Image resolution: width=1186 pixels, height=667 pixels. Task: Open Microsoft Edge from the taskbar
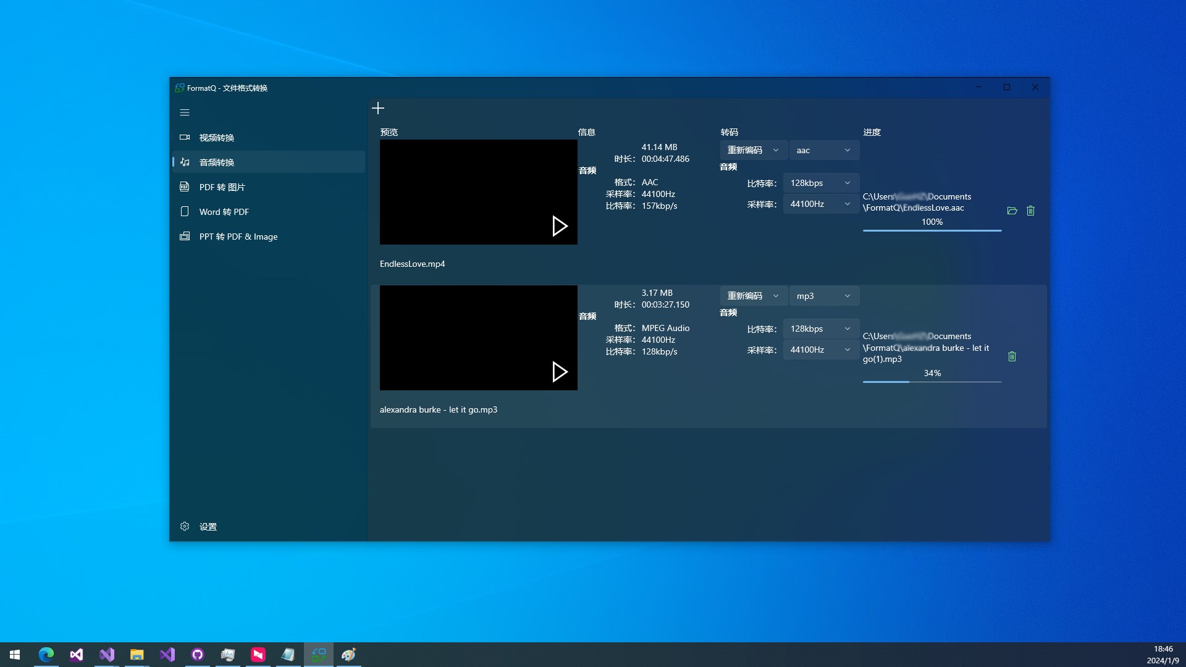[x=46, y=655]
